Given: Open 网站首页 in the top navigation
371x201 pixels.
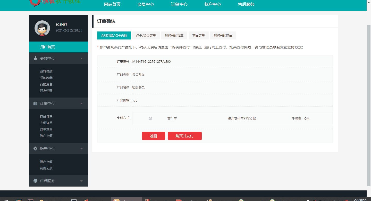Looking at the screenshot, I should pyautogui.click(x=112, y=4).
